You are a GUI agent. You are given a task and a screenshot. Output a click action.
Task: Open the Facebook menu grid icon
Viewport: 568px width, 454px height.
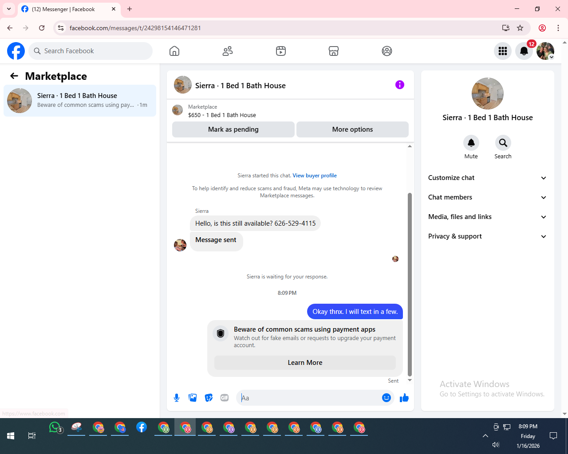(503, 51)
